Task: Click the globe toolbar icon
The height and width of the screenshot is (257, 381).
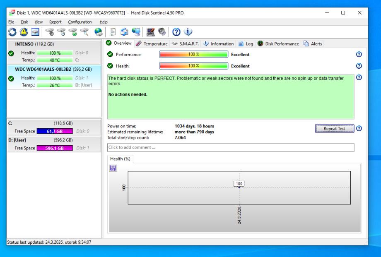Action: 98,31
